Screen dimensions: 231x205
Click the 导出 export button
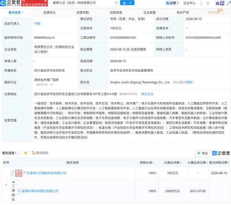click(203, 153)
